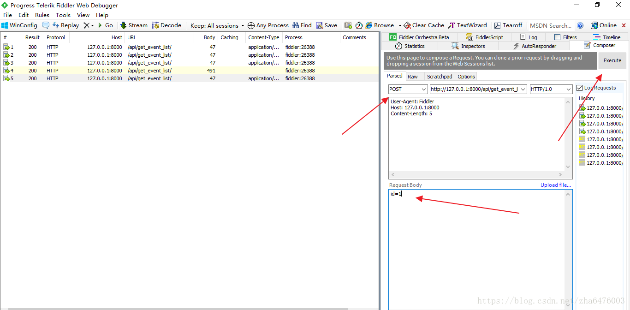This screenshot has width=630, height=310.
Task: Open the Edit menu
Action: tap(24, 15)
